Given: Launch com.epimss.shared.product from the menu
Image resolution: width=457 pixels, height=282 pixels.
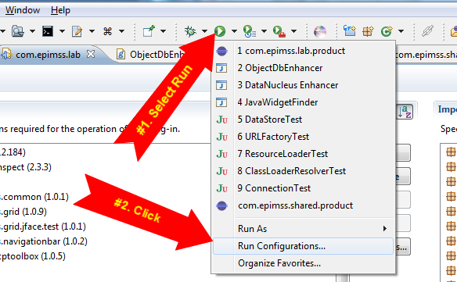Looking at the screenshot, I should pyautogui.click(x=303, y=205).
